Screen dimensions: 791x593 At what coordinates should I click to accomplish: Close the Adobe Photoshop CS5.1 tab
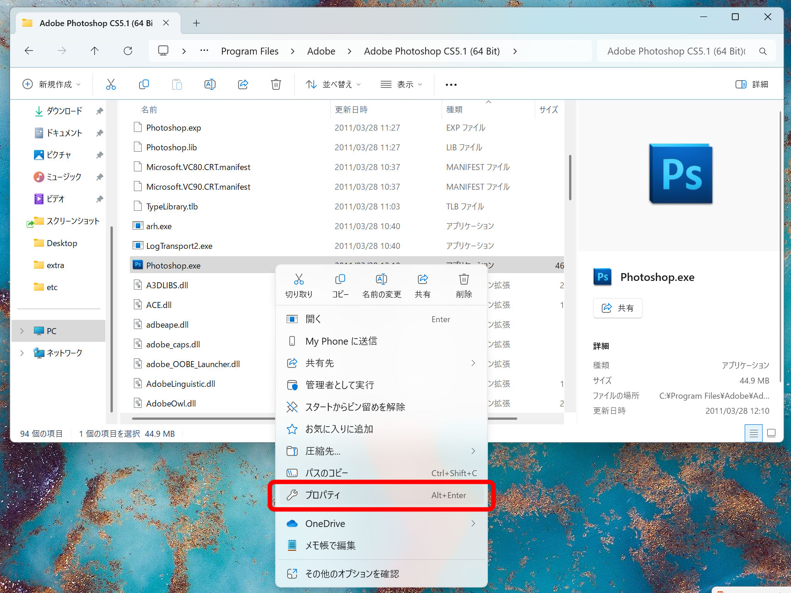point(166,23)
